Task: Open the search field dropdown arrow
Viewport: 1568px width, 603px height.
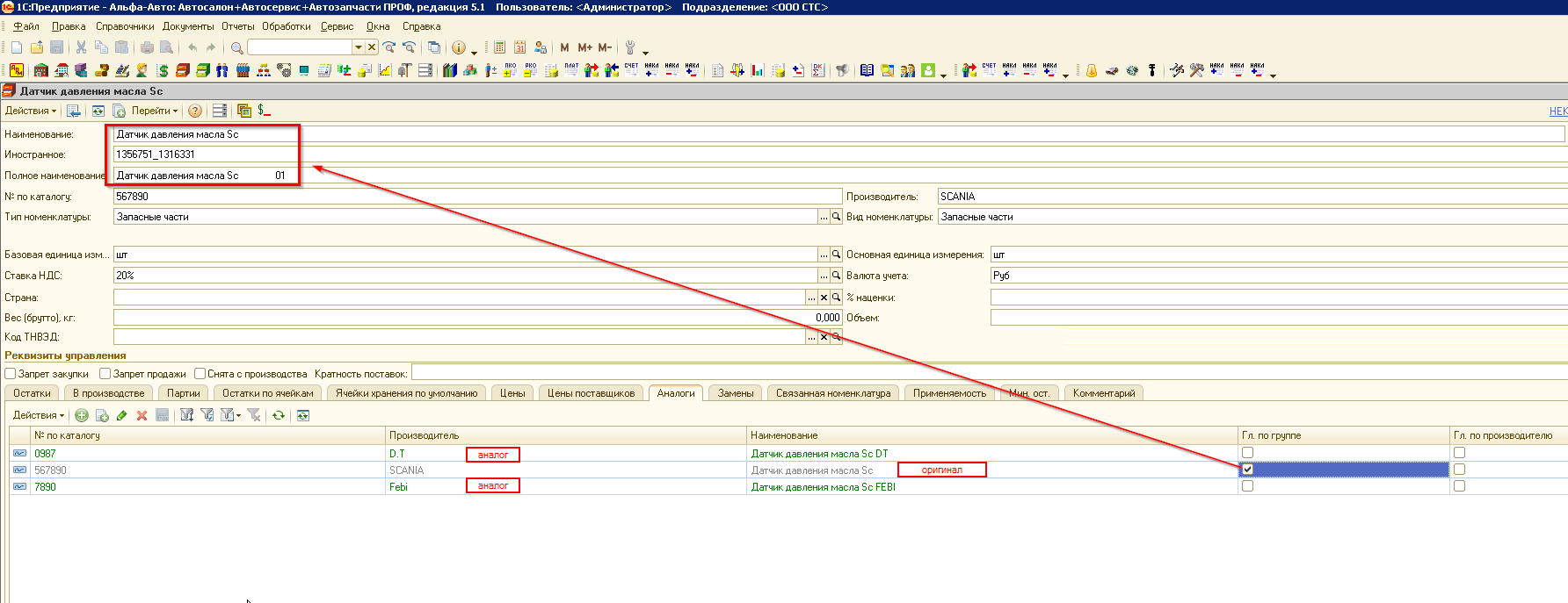Action: (x=358, y=47)
